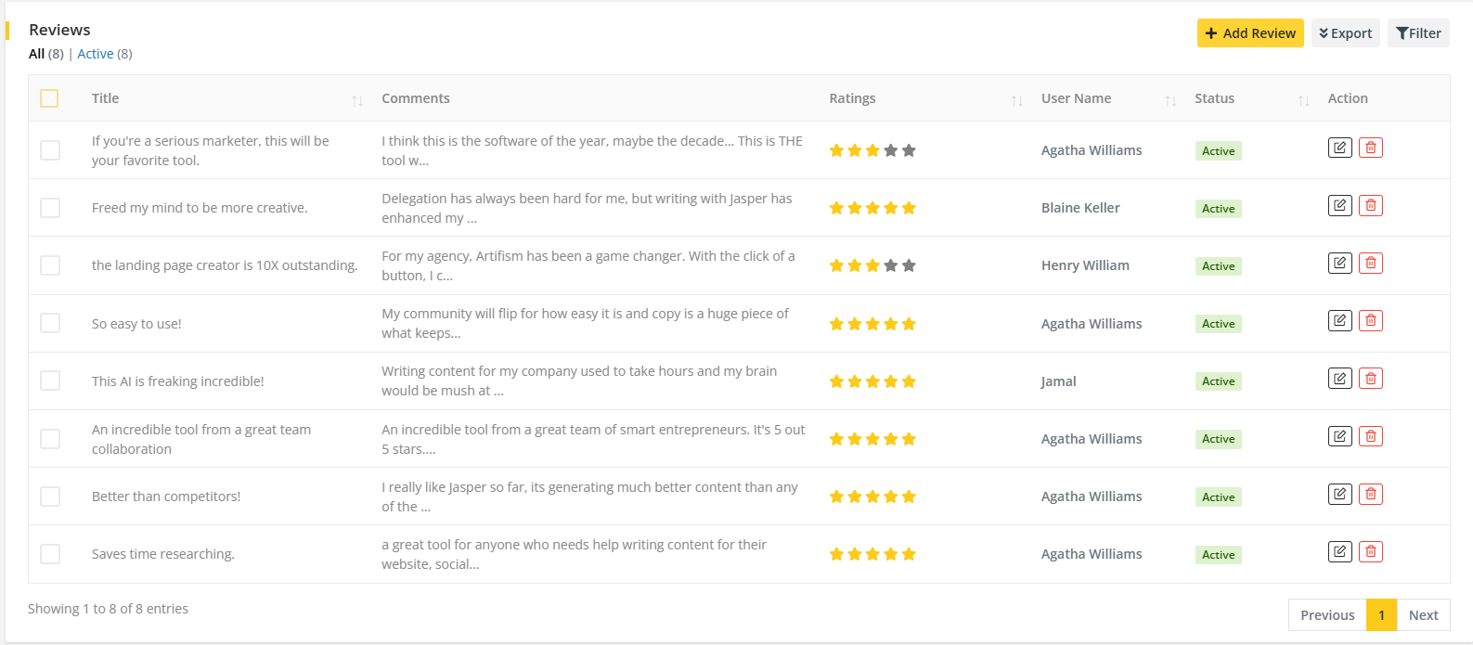The height and width of the screenshot is (645, 1473).
Task: Go to the Next page
Action: point(1423,615)
